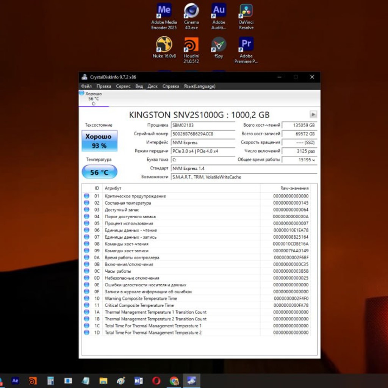Select the C: drive tab showing Хорошо 56 °C

[94, 99]
